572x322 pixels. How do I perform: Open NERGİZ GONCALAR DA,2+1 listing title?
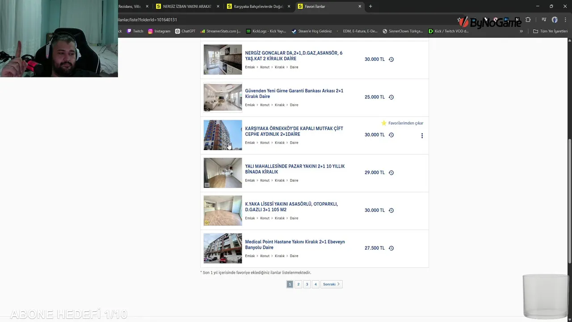tap(294, 56)
